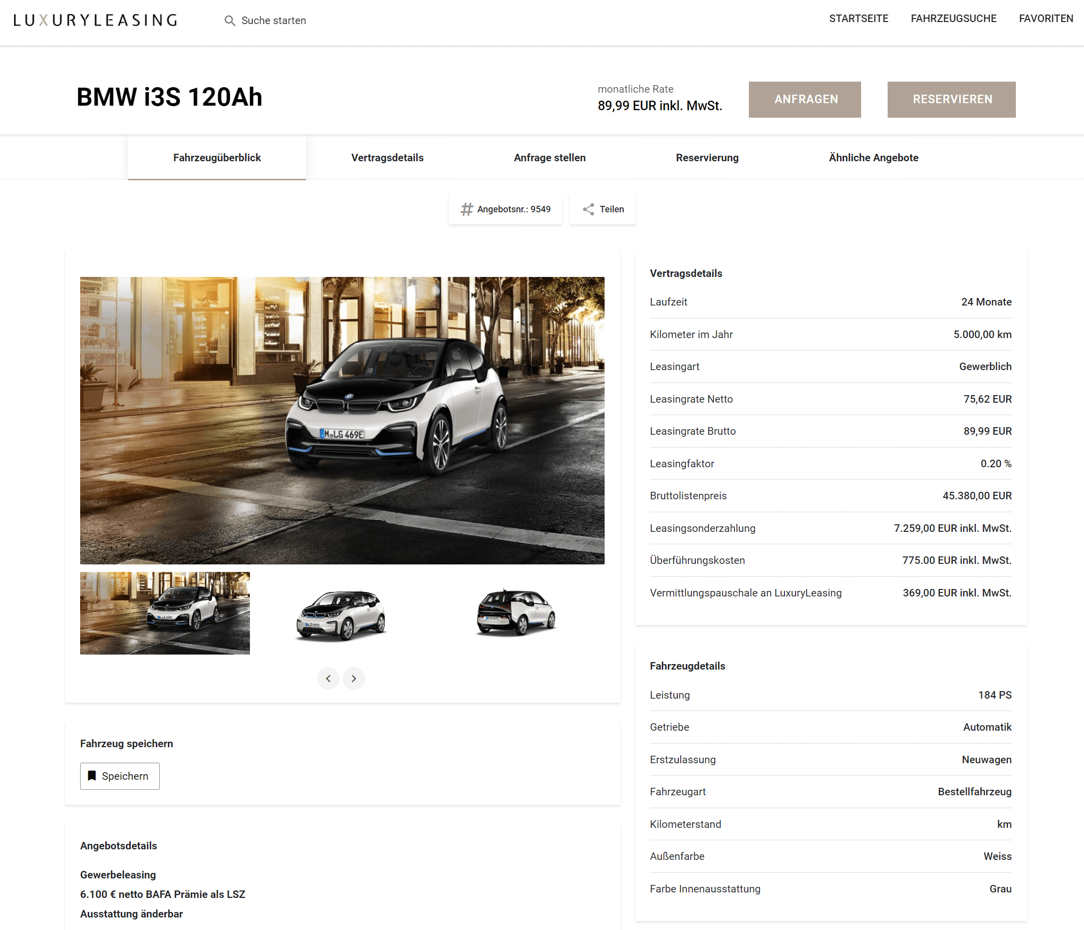The image size is (1084, 930).
Task: Click the '0.20 %' Leasingfaktor value
Action: click(x=995, y=463)
